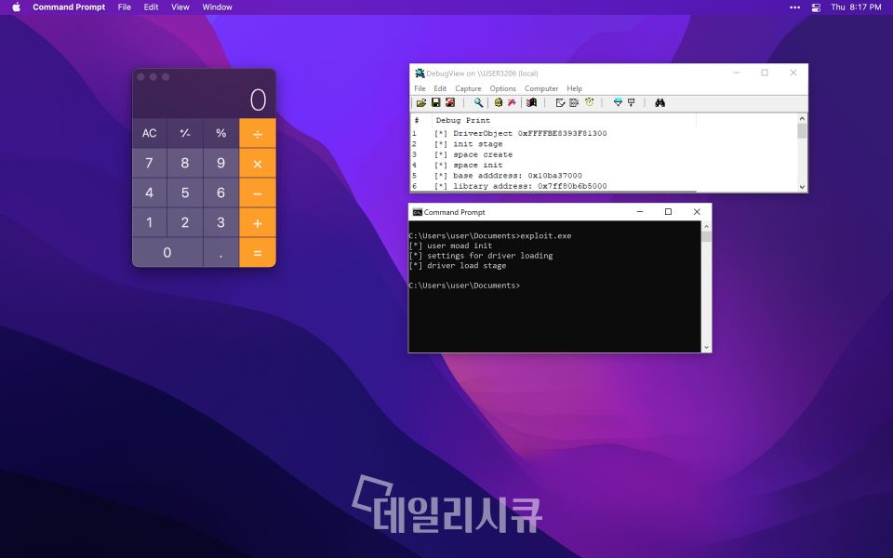This screenshot has height=558, width=893.
Task: Click the 'driver load stage' line in Command Prompt
Action: click(458, 266)
